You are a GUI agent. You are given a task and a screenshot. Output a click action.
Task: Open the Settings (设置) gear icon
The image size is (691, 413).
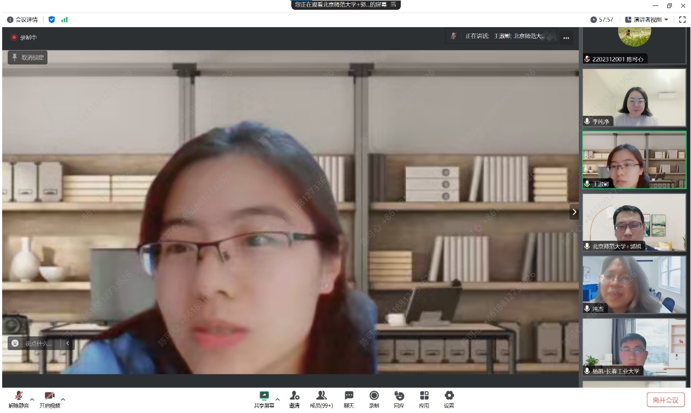click(449, 396)
